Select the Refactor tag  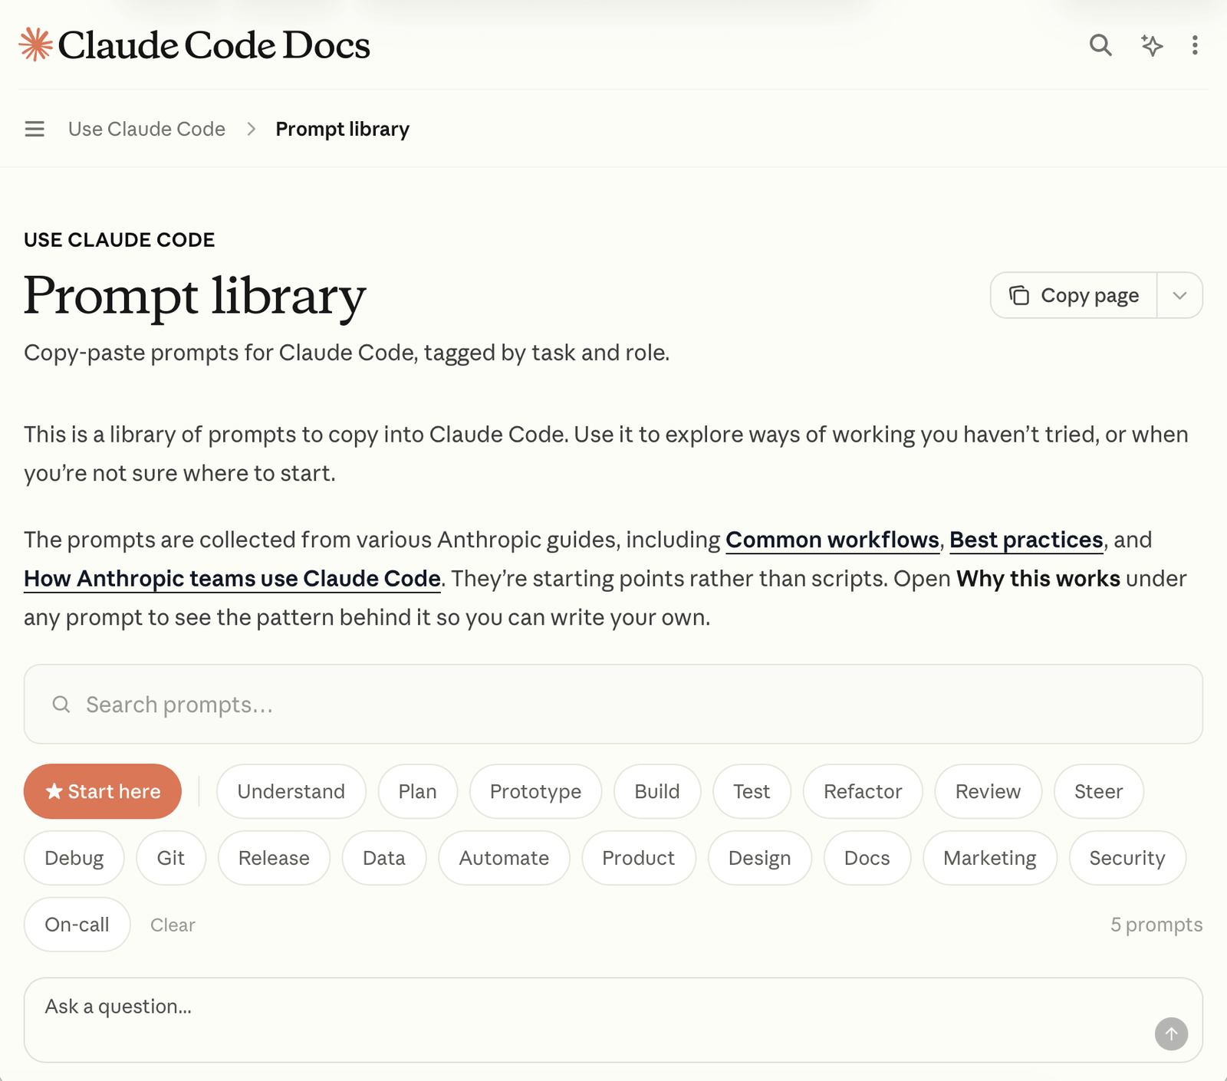pyautogui.click(x=863, y=791)
